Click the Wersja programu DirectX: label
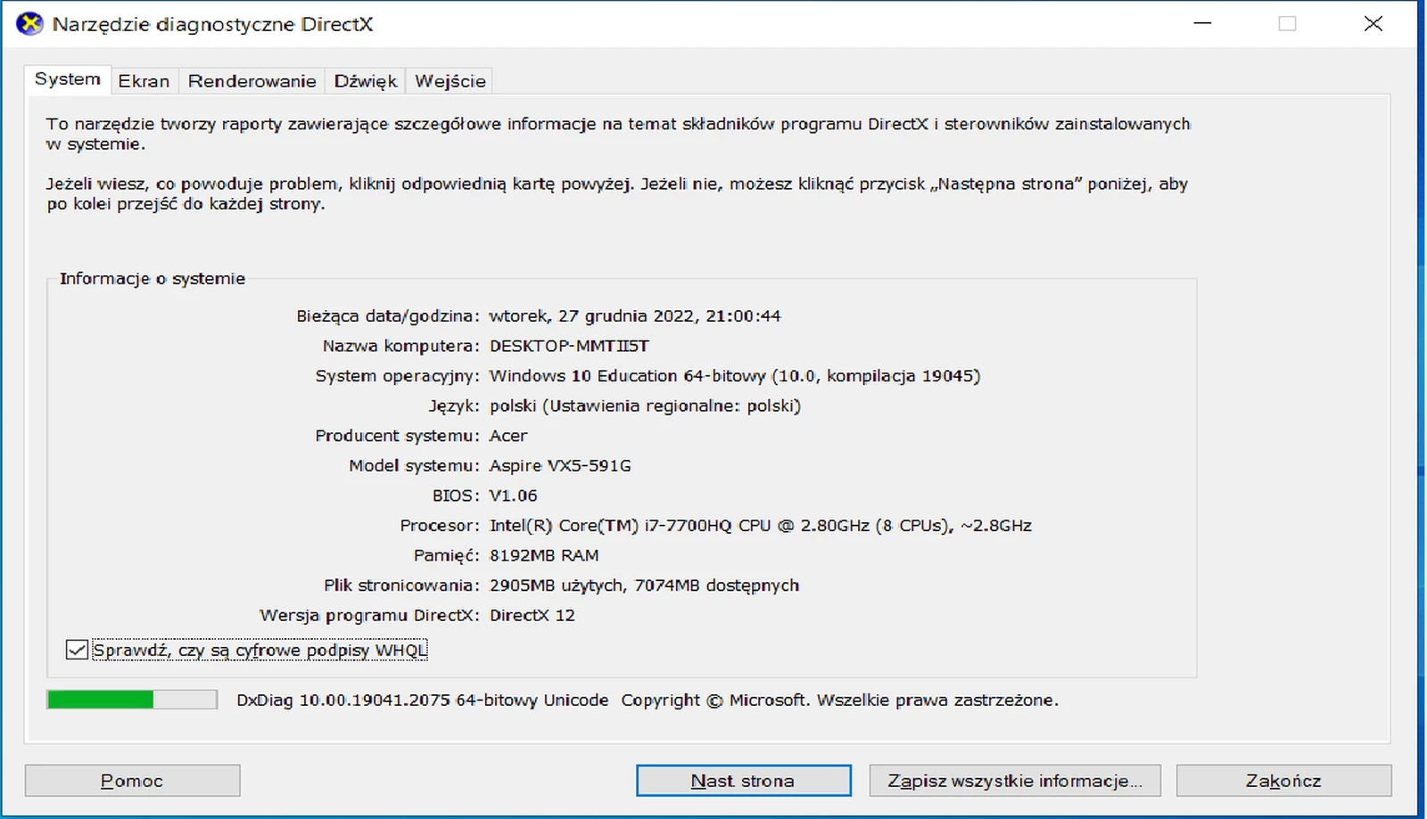 [x=369, y=616]
